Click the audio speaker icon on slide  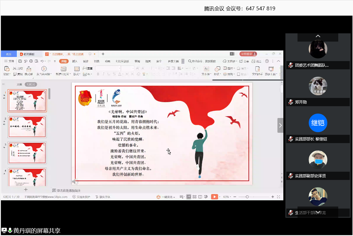coord(74,182)
